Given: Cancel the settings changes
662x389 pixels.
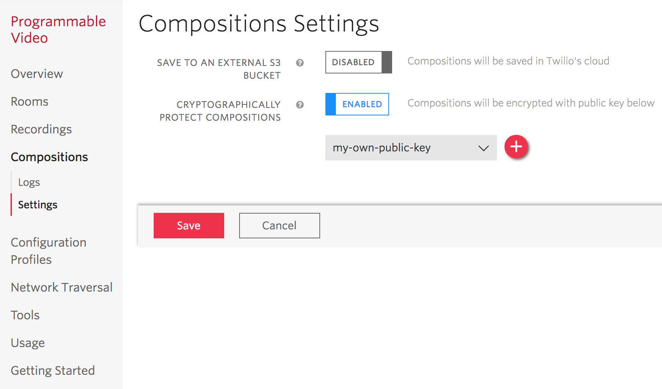Looking at the screenshot, I should pyautogui.click(x=279, y=225).
